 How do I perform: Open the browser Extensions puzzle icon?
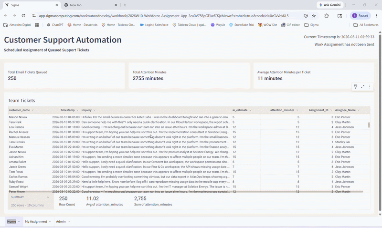[x=327, y=15]
